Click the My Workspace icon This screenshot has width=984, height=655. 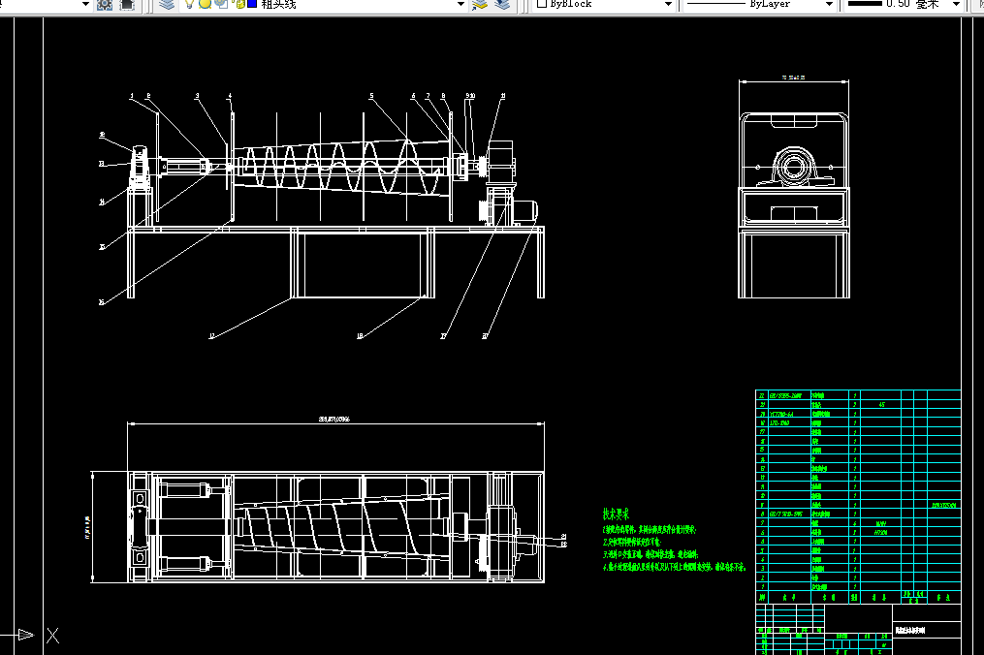click(x=127, y=5)
